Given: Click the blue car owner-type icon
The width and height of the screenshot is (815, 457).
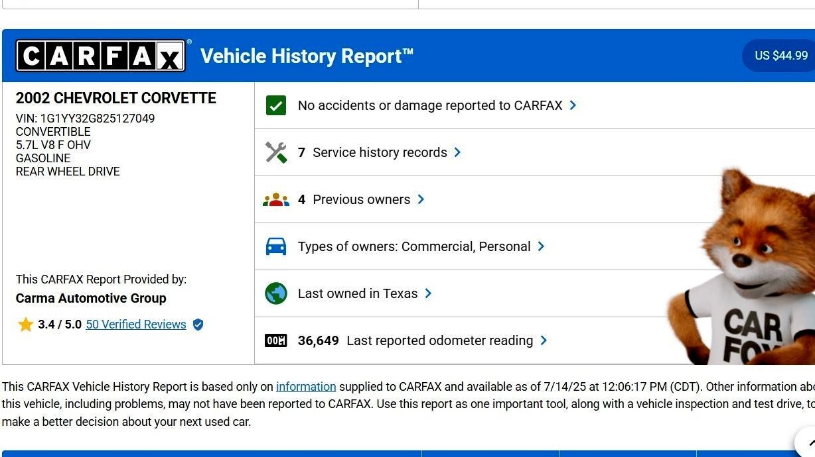Looking at the screenshot, I should 276,246.
